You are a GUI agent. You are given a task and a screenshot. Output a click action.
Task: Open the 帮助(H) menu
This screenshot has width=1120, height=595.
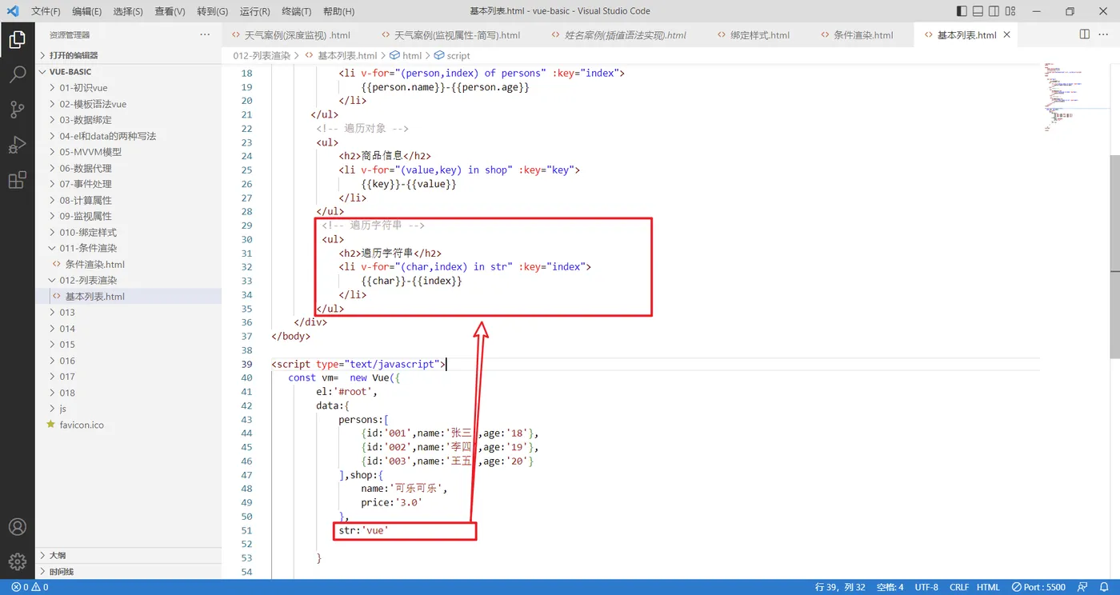click(338, 11)
